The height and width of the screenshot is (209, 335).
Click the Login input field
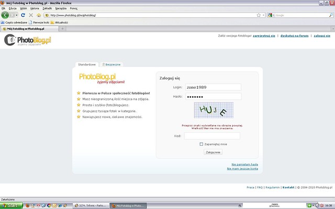pos(213,87)
